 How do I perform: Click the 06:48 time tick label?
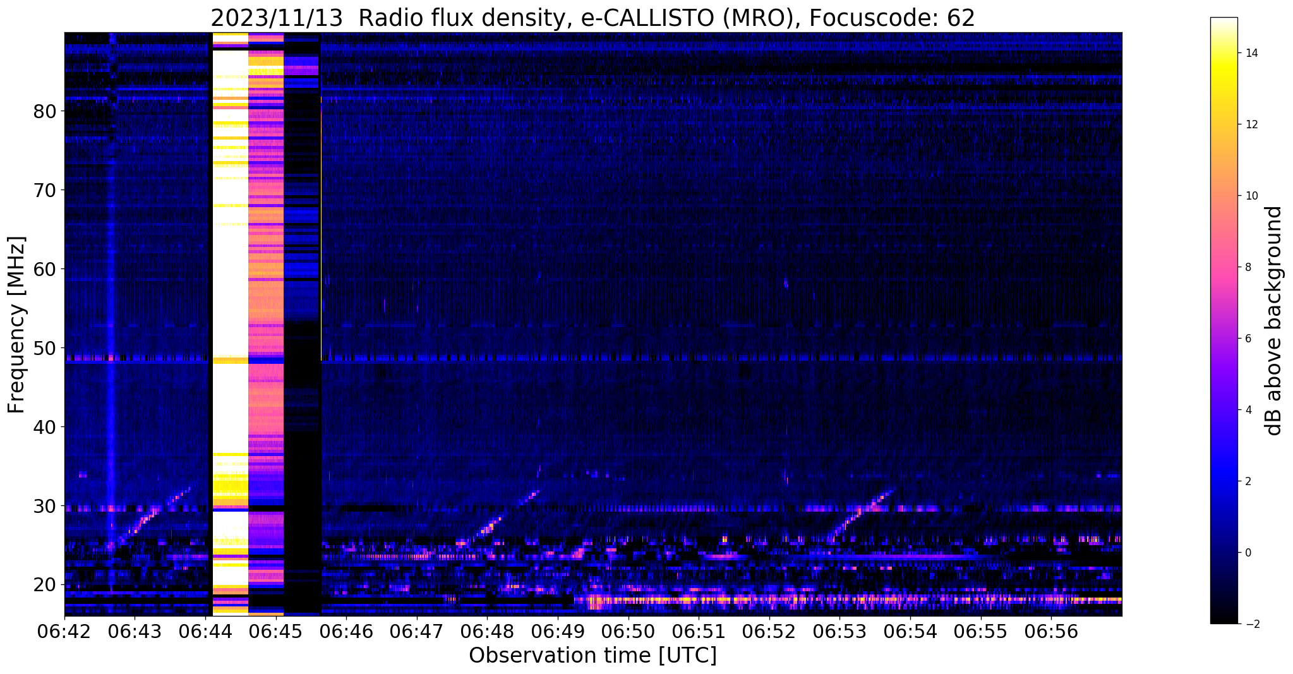(x=487, y=631)
